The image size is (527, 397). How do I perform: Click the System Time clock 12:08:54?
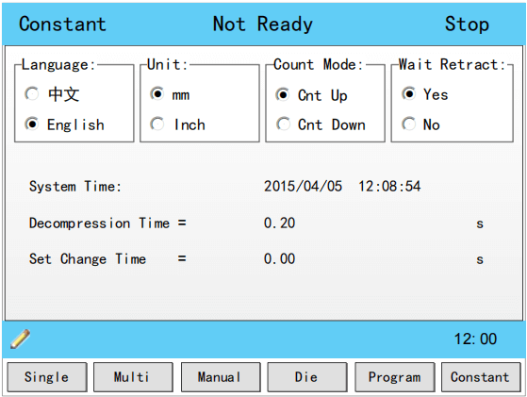click(389, 186)
